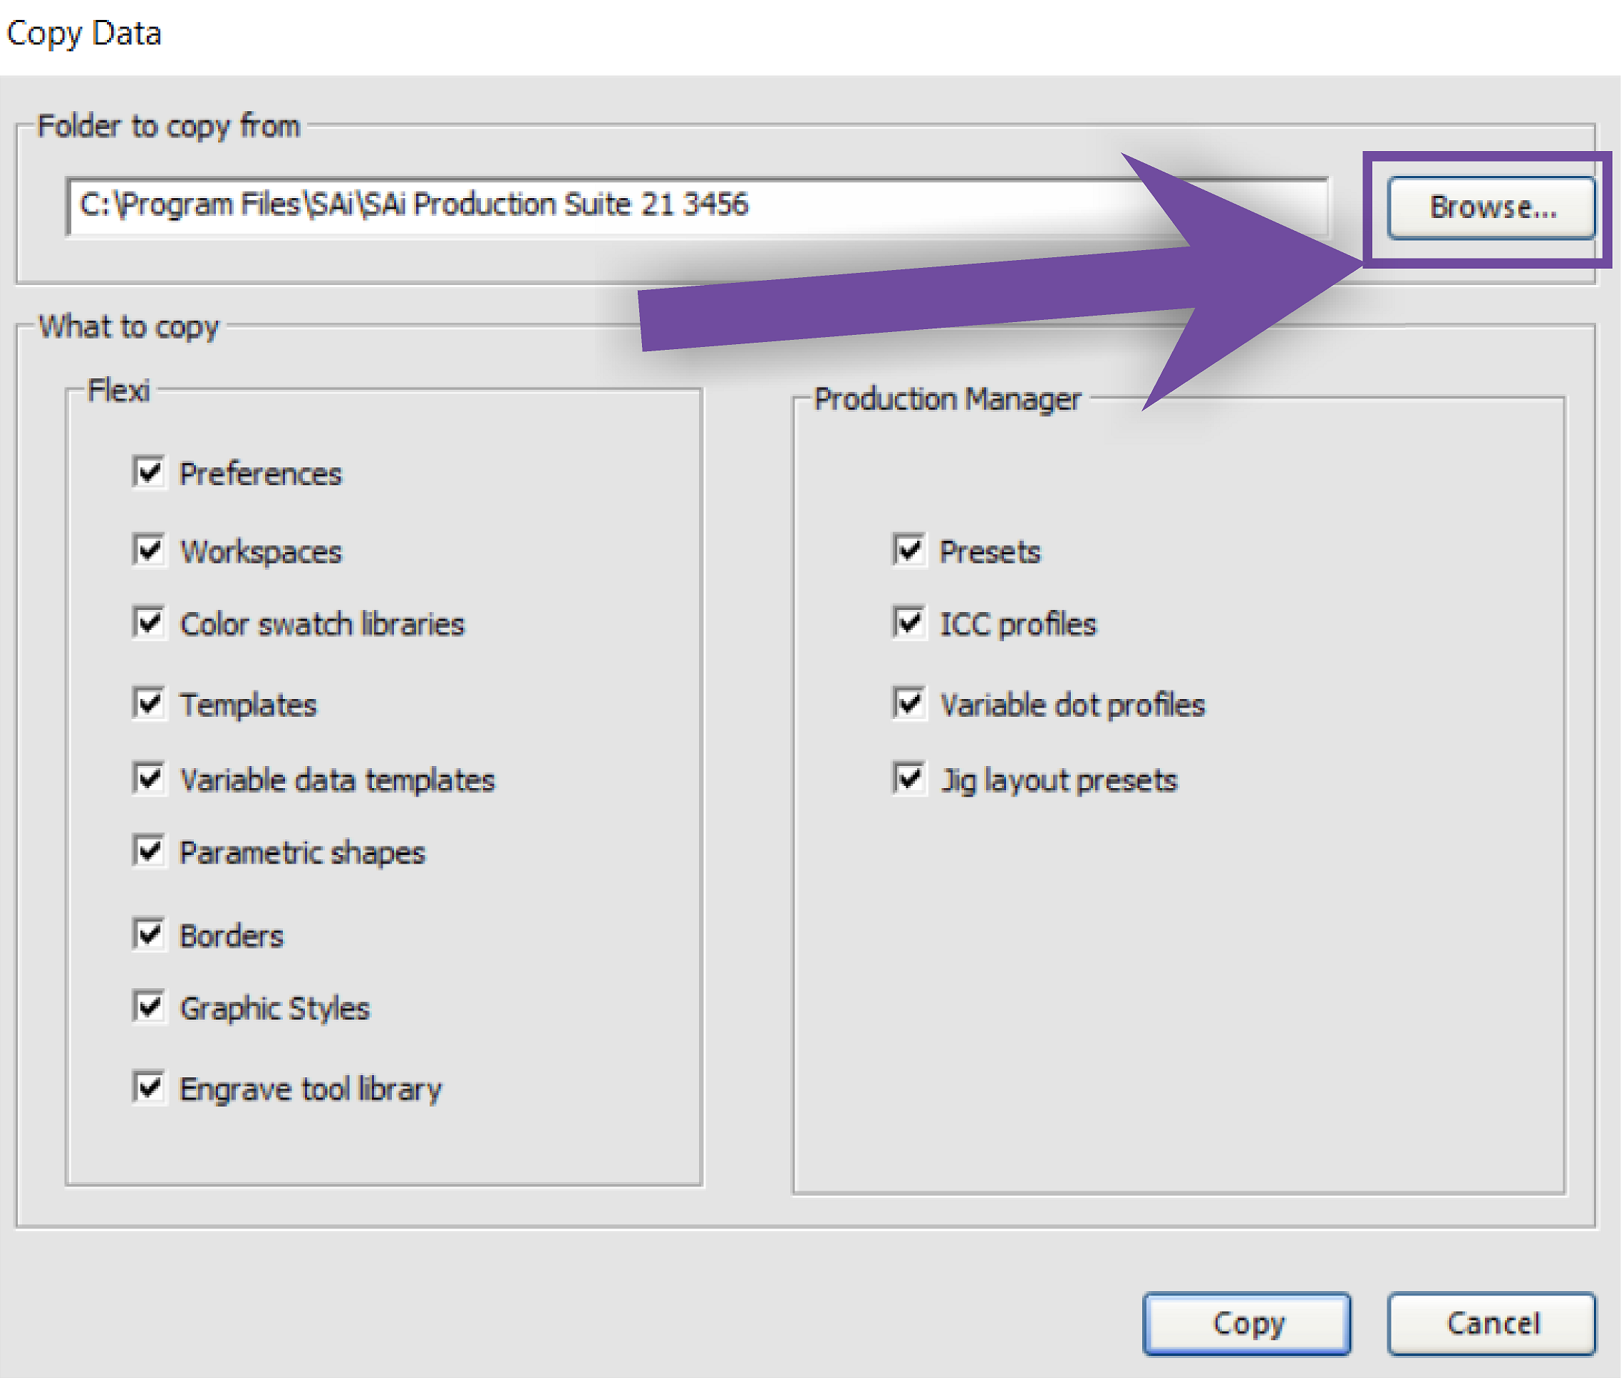Viewport: 1621px width, 1378px height.
Task: Click the folder path input field
Action: (x=697, y=206)
